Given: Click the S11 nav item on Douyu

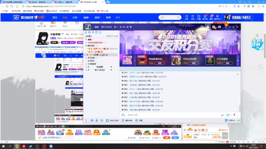Looking at the screenshot, I should tap(118, 18).
